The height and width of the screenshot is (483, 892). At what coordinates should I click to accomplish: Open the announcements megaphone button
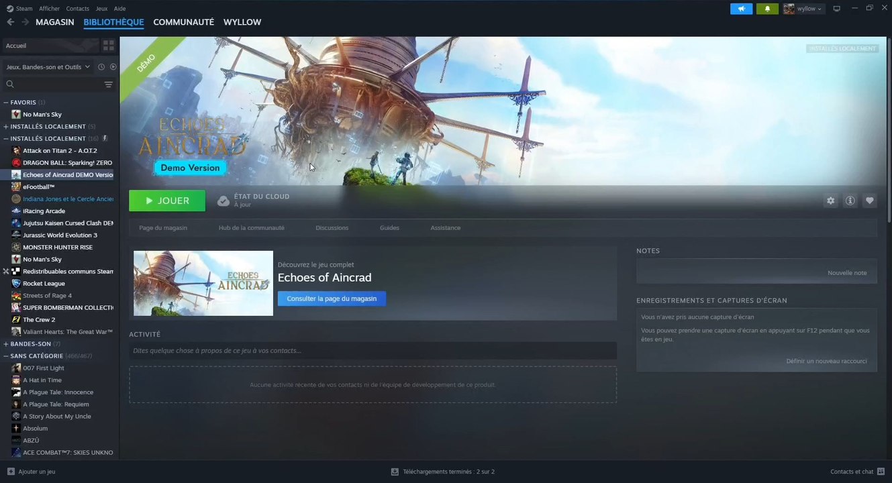pos(741,9)
